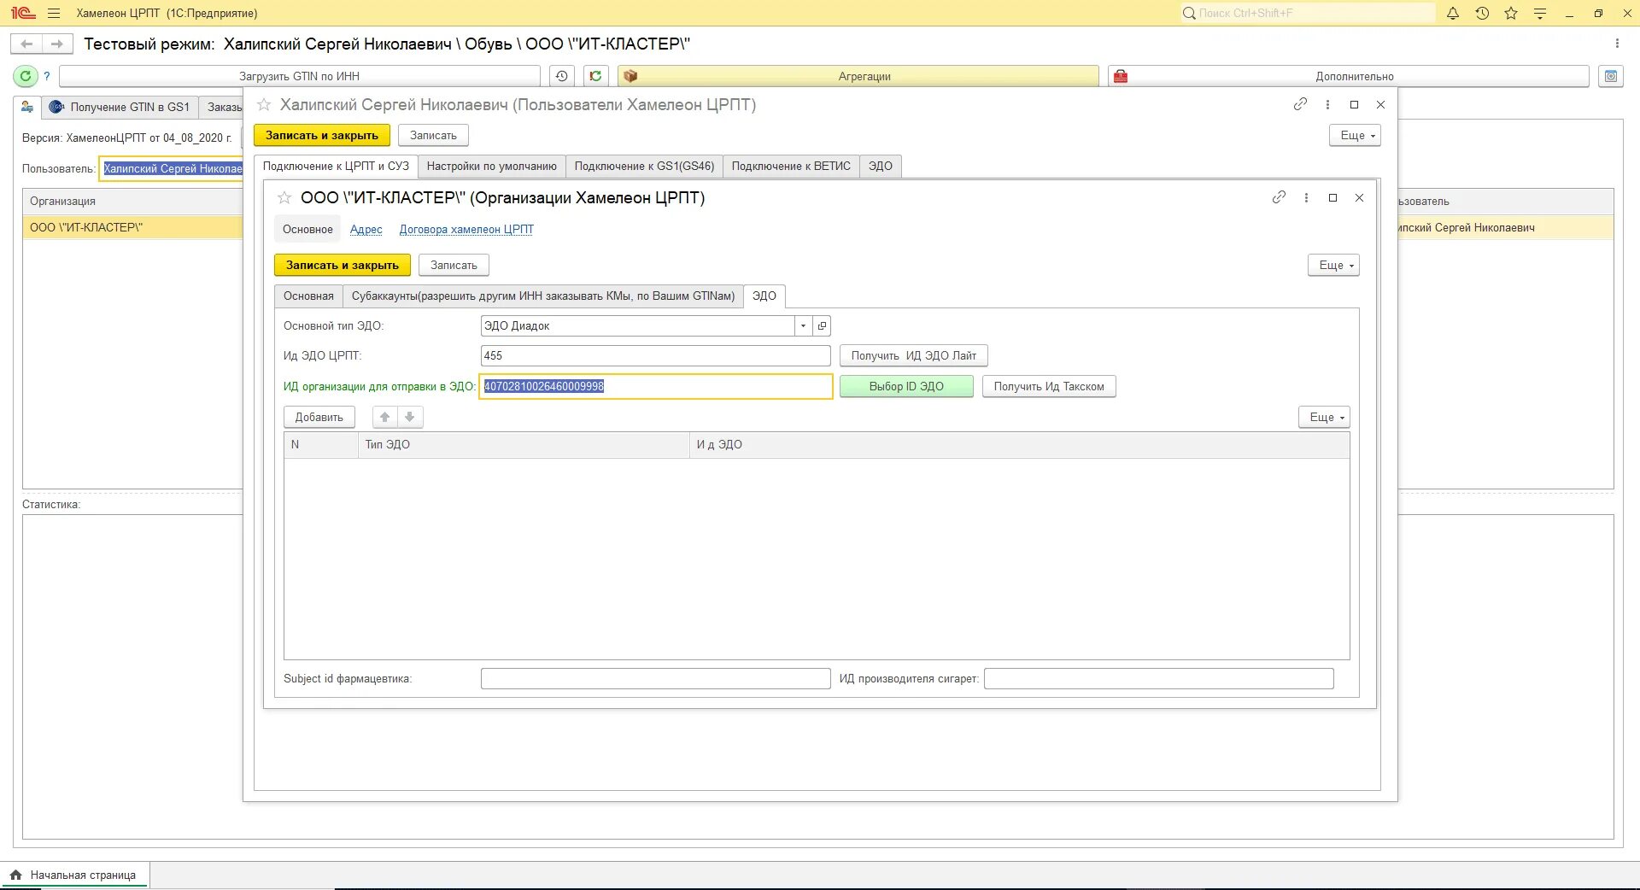
Task: Click Загрузить GTIN по ИНН button
Action: 300,76
